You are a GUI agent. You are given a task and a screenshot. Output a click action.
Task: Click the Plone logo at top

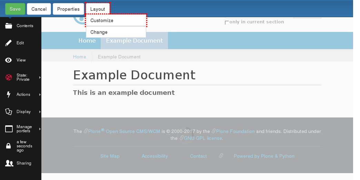tap(79, 21)
